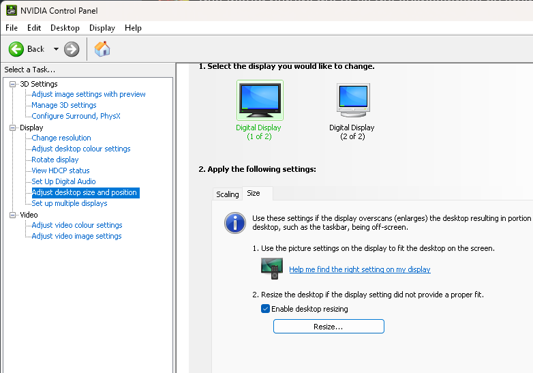This screenshot has height=373, width=533.
Task: Open Adjust video image settings
Action: tap(76, 236)
